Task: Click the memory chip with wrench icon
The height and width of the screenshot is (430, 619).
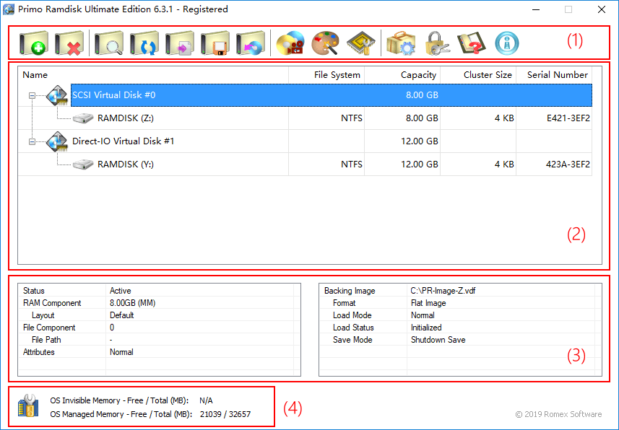Action: click(x=361, y=43)
